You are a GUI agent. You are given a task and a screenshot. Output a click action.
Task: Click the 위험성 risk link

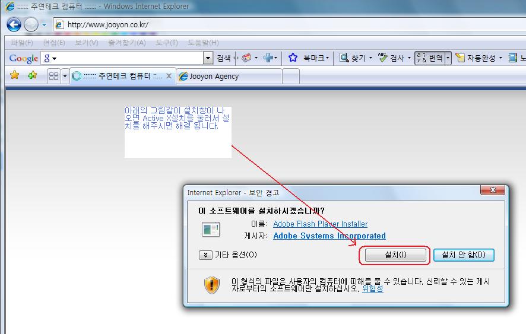click(x=373, y=288)
